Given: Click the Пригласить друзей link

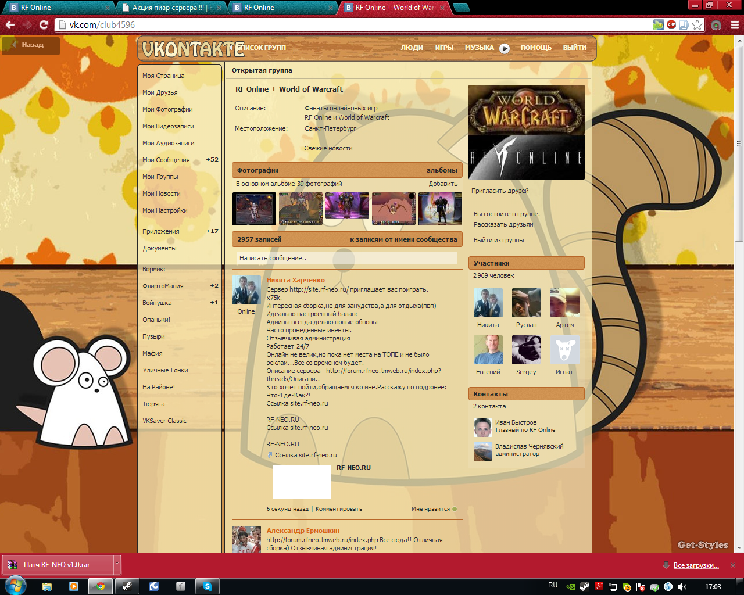Looking at the screenshot, I should pyautogui.click(x=500, y=191).
